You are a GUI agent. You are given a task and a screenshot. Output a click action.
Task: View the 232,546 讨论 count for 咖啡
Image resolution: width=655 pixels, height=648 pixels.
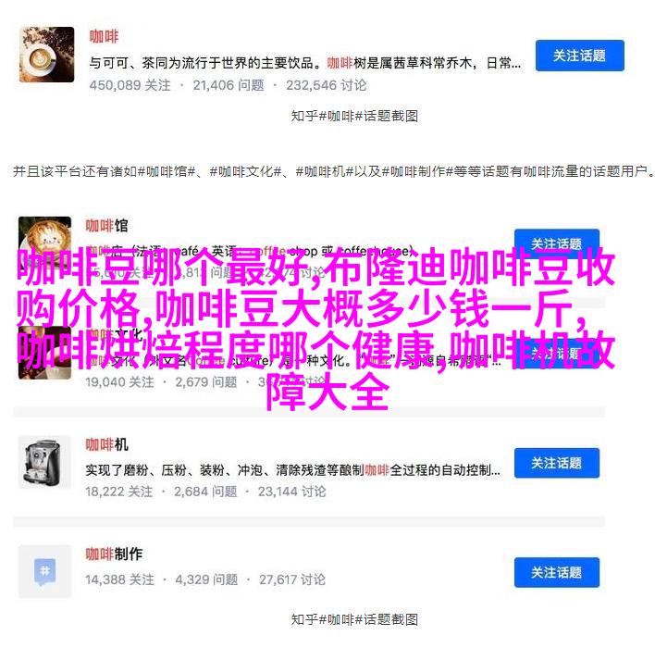326,85
